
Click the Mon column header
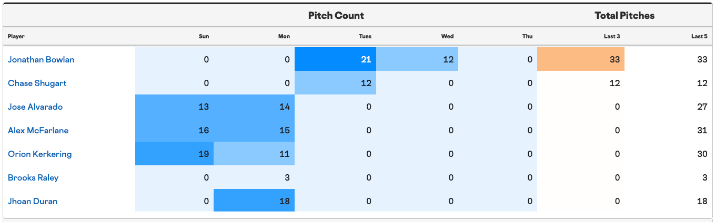pyautogui.click(x=284, y=36)
